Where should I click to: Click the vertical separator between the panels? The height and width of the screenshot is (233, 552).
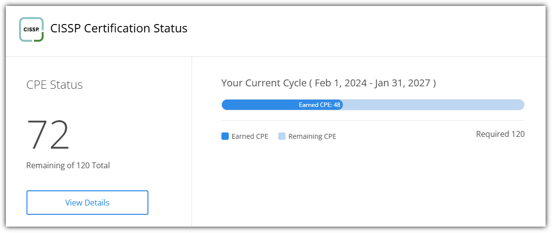click(x=192, y=142)
